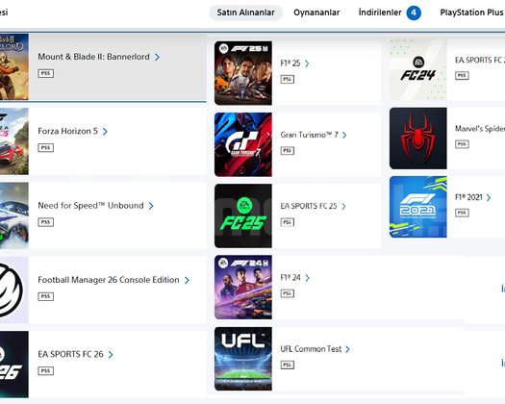Expand chevron beside F1 25
The image size is (505, 404).
(307, 63)
